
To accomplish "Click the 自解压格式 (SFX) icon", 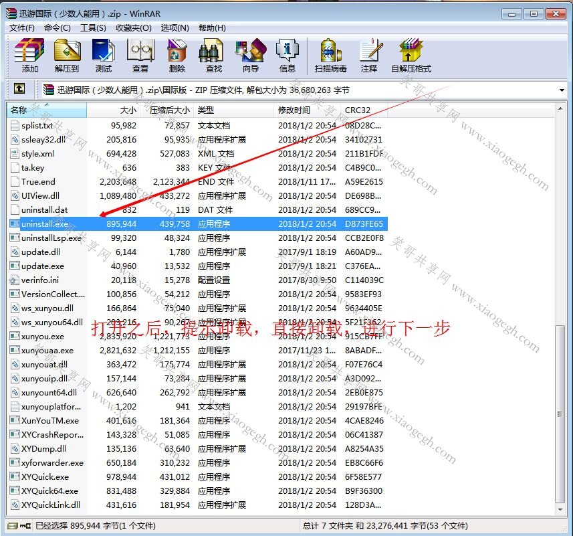I will (411, 56).
